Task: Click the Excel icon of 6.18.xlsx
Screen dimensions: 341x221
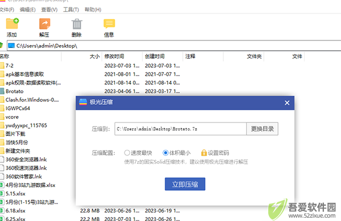Action: click(x=2, y=211)
